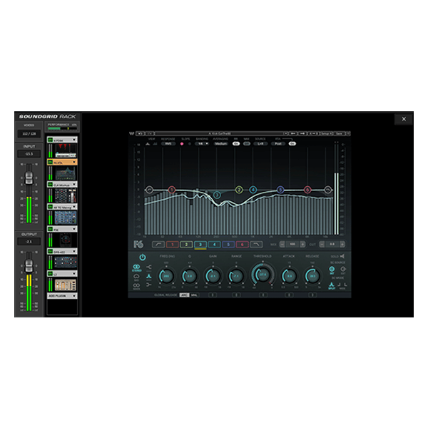Click the Mix plus stepper
Screen dimensions: 428x428
[x=302, y=245]
